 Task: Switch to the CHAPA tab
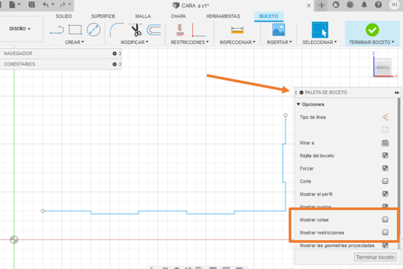[179, 16]
